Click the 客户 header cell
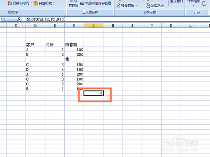 coord(35,45)
